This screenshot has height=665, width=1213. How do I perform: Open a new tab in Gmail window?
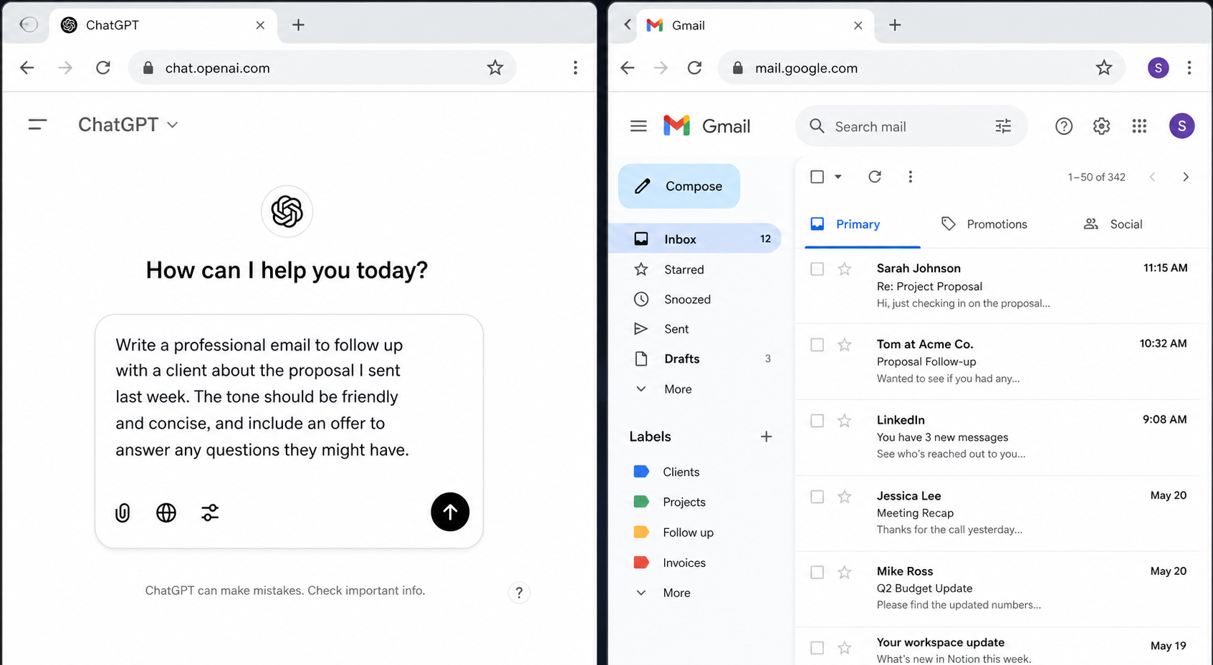click(895, 25)
